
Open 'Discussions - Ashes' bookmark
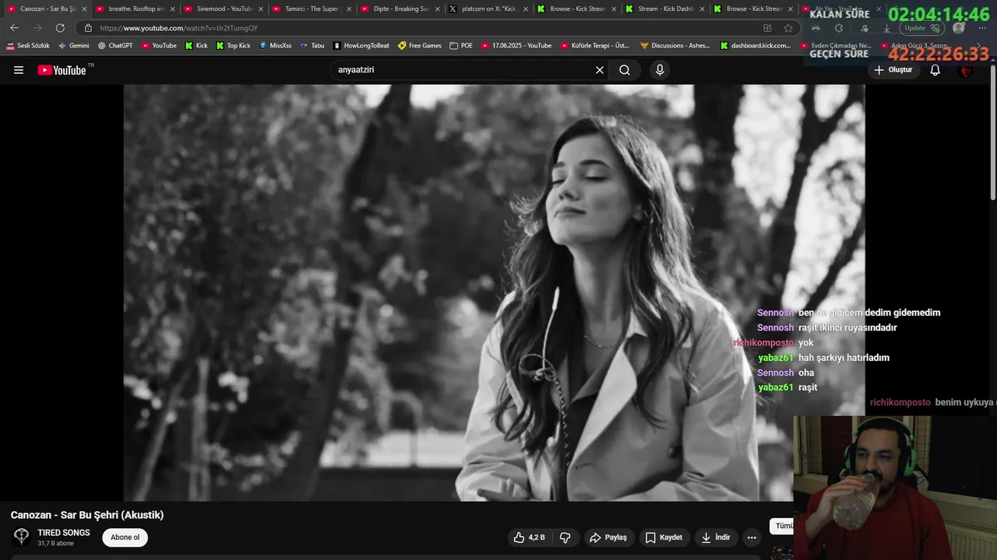[x=675, y=45]
